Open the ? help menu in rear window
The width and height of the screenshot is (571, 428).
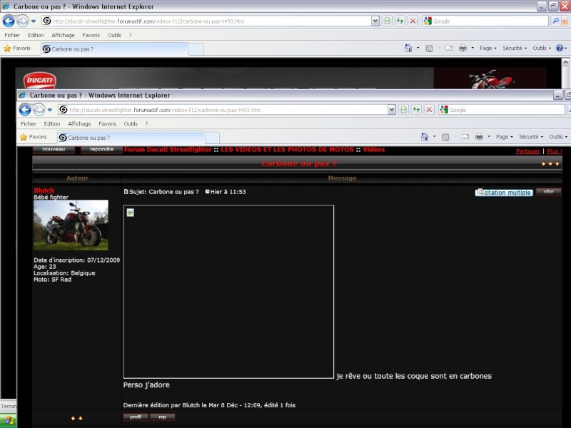(130, 35)
